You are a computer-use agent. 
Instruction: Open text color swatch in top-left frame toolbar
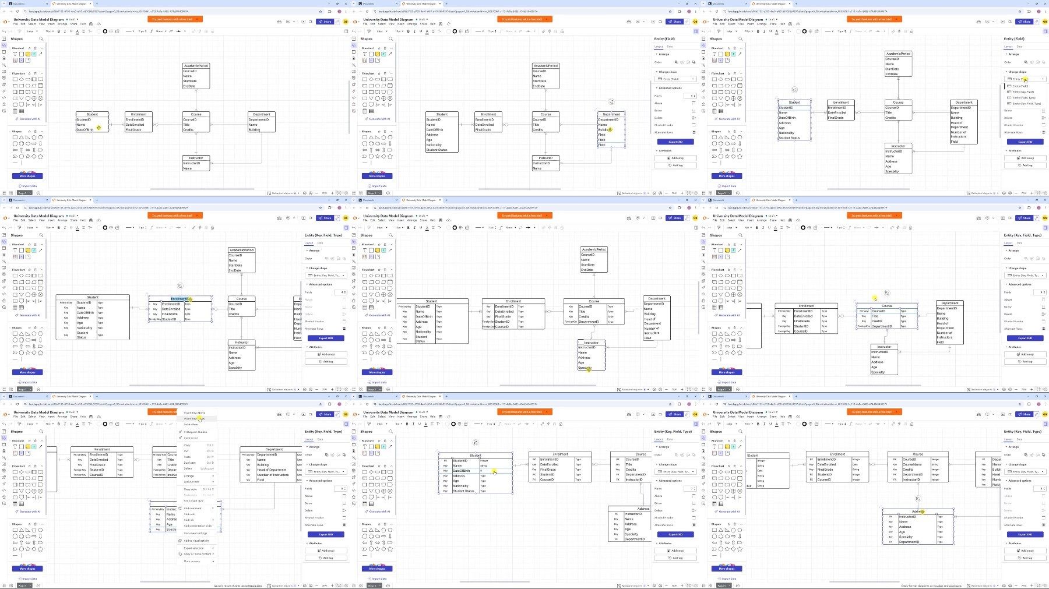78,31
